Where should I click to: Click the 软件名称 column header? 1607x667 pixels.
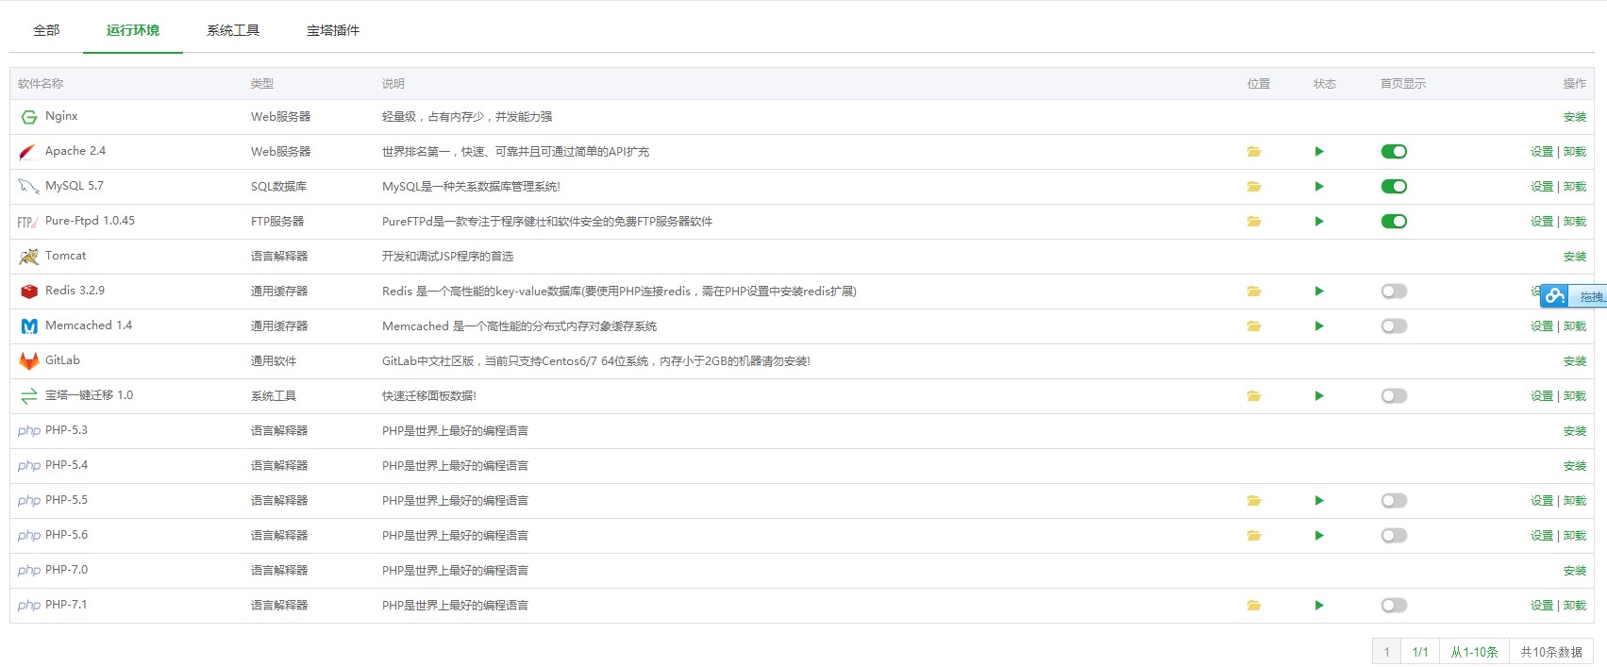tap(41, 84)
